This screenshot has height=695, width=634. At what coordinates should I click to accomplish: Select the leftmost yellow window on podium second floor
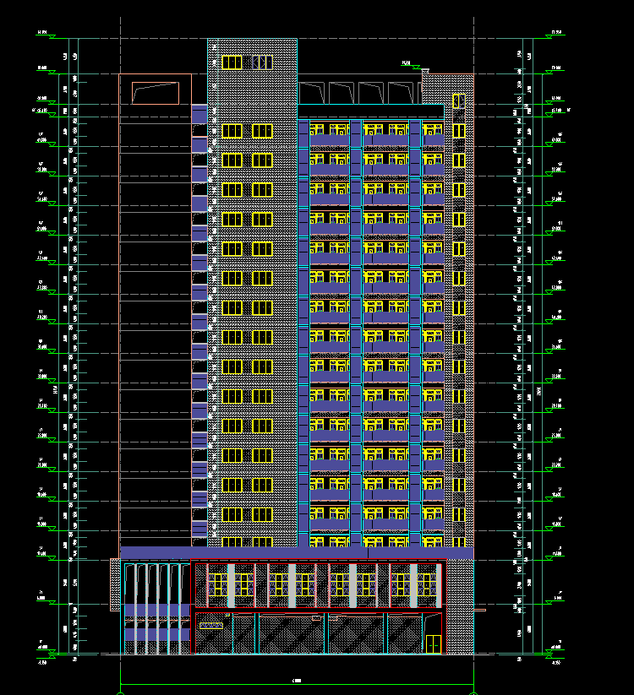click(221, 584)
